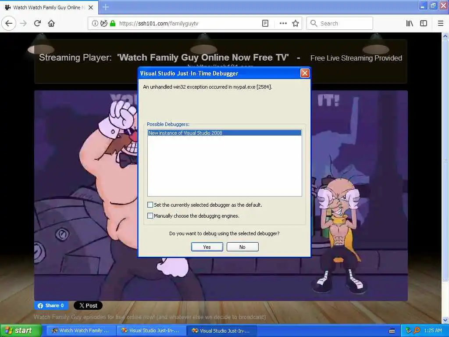Open the Windows start menu
This screenshot has width=449, height=337.
(x=21, y=331)
